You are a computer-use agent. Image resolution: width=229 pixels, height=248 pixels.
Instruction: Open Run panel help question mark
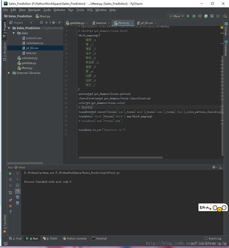coord(11,212)
